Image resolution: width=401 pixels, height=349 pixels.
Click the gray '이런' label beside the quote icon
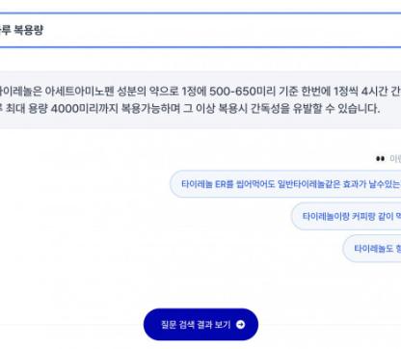(x=395, y=158)
